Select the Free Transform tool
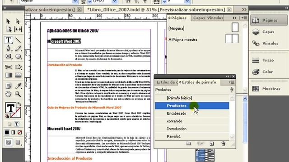This screenshot has width=289, height=162. pos(18,67)
